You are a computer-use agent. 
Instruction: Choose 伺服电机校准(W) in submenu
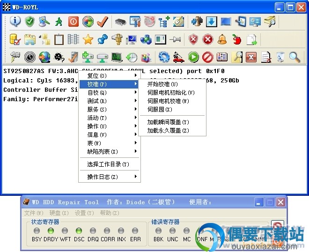(172, 101)
